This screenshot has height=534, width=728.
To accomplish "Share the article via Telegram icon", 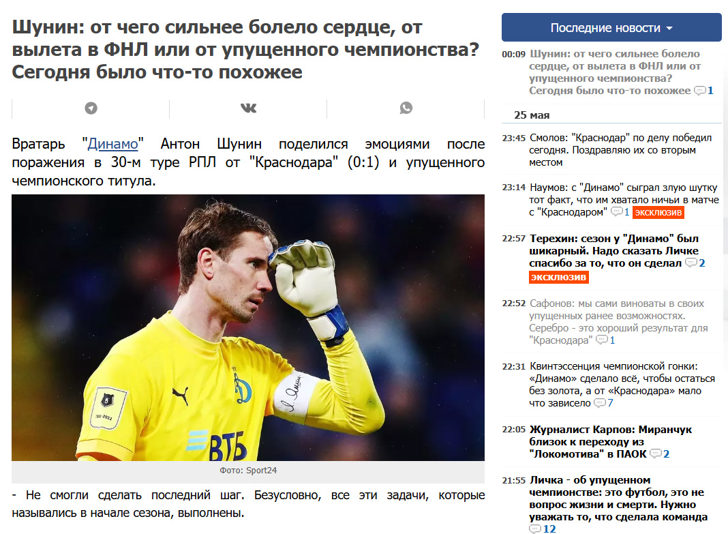I will click(x=91, y=108).
